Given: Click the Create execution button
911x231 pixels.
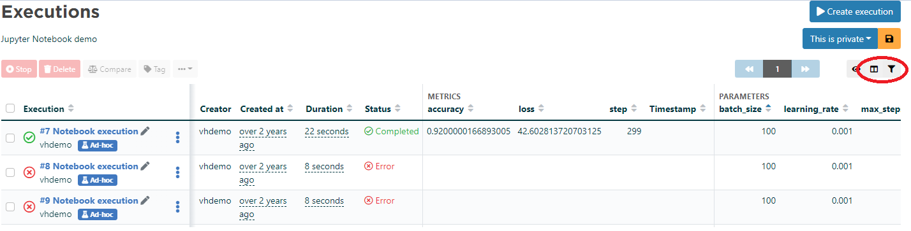Looking at the screenshot, I should coord(855,11).
